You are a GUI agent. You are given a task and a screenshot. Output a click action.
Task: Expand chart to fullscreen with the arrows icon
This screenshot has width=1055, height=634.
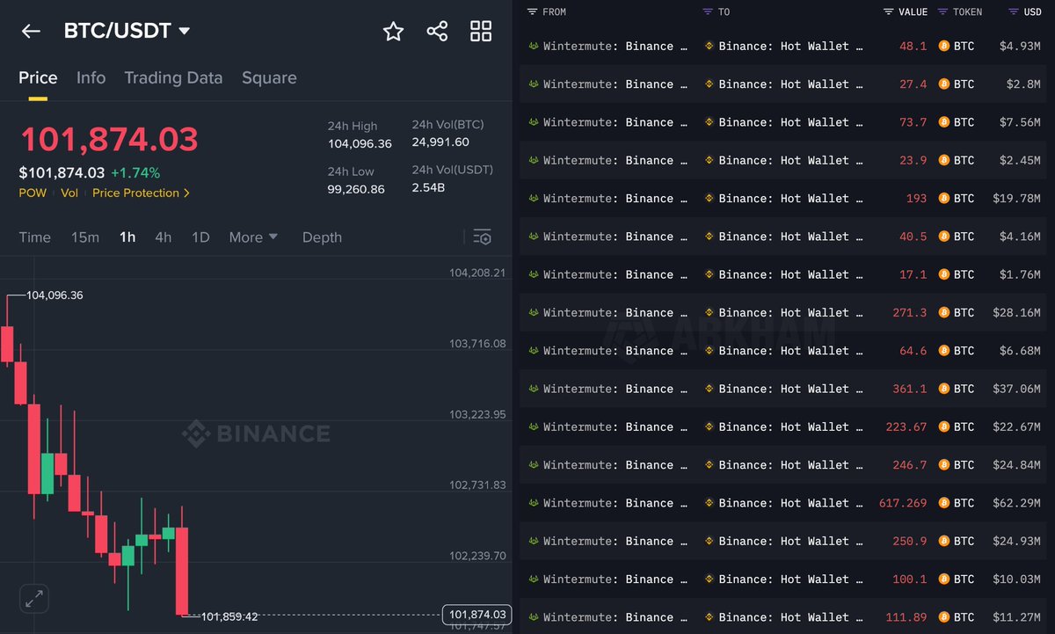pyautogui.click(x=33, y=600)
